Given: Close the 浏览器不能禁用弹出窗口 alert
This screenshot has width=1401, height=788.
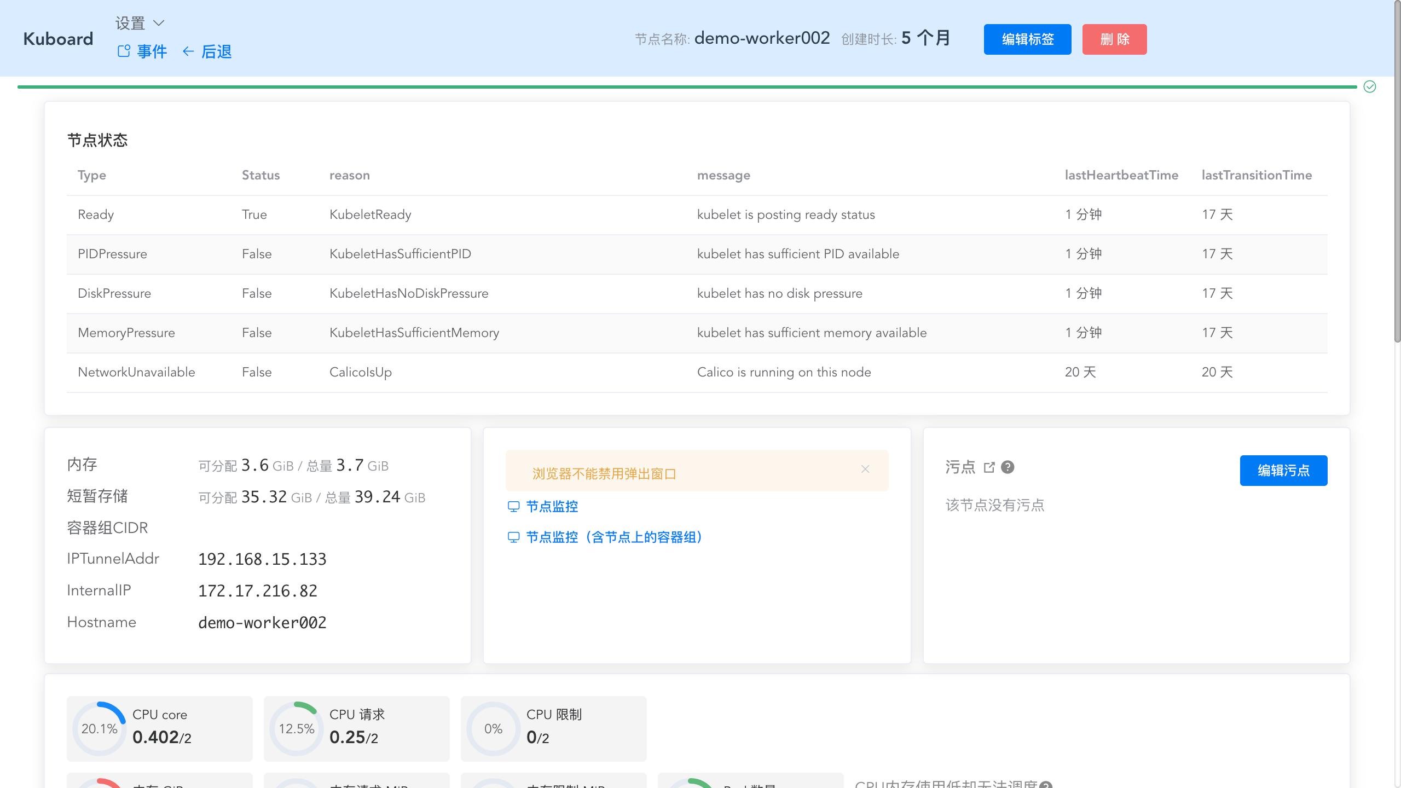Looking at the screenshot, I should point(865,469).
